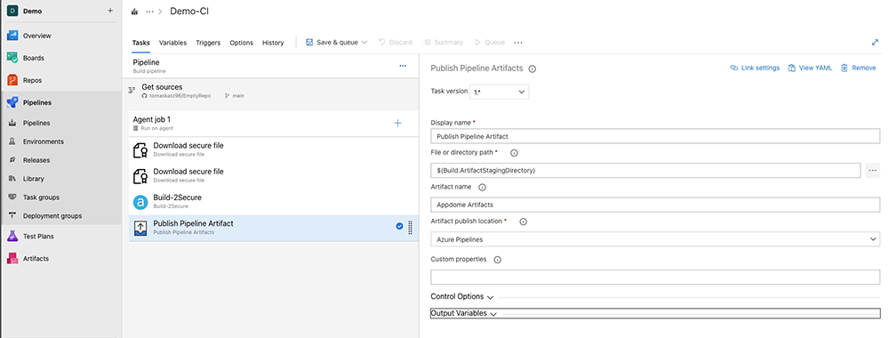Select the Publish Pipeline Artifact task
This screenshot has width=889, height=338.
coord(274,228)
